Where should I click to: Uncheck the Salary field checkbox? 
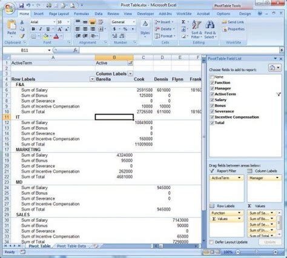pos(212,100)
